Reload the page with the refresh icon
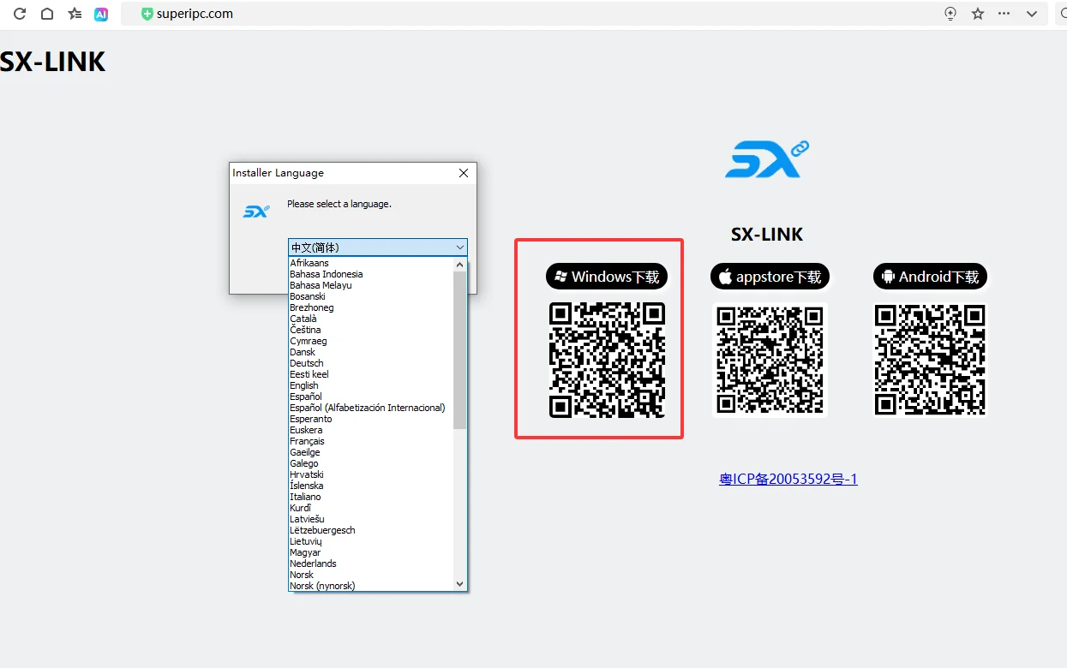The image size is (1067, 668). pyautogui.click(x=20, y=14)
